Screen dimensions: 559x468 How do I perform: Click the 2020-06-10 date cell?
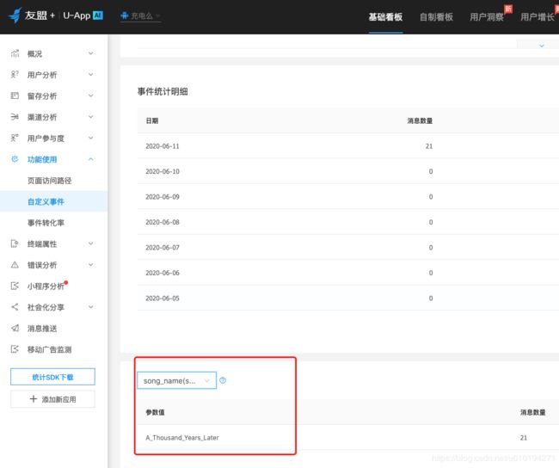click(163, 171)
